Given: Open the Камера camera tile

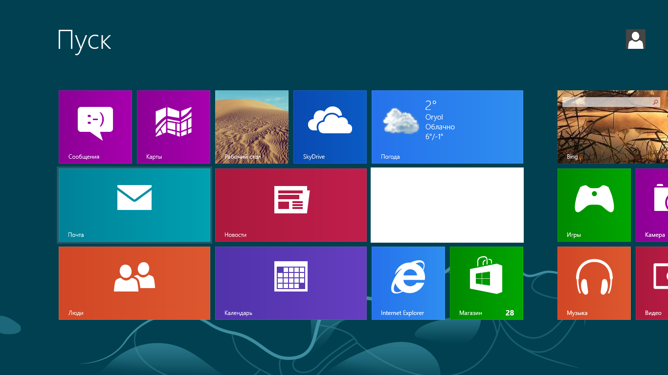Looking at the screenshot, I should (x=652, y=205).
